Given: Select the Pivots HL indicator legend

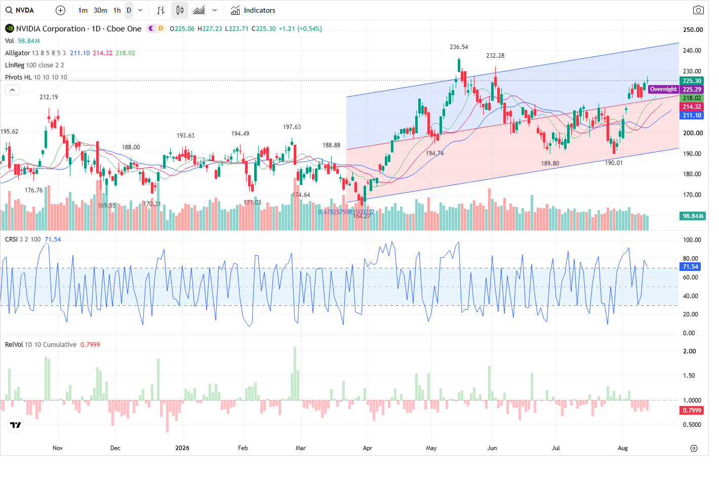Looking at the screenshot, I should [x=36, y=77].
